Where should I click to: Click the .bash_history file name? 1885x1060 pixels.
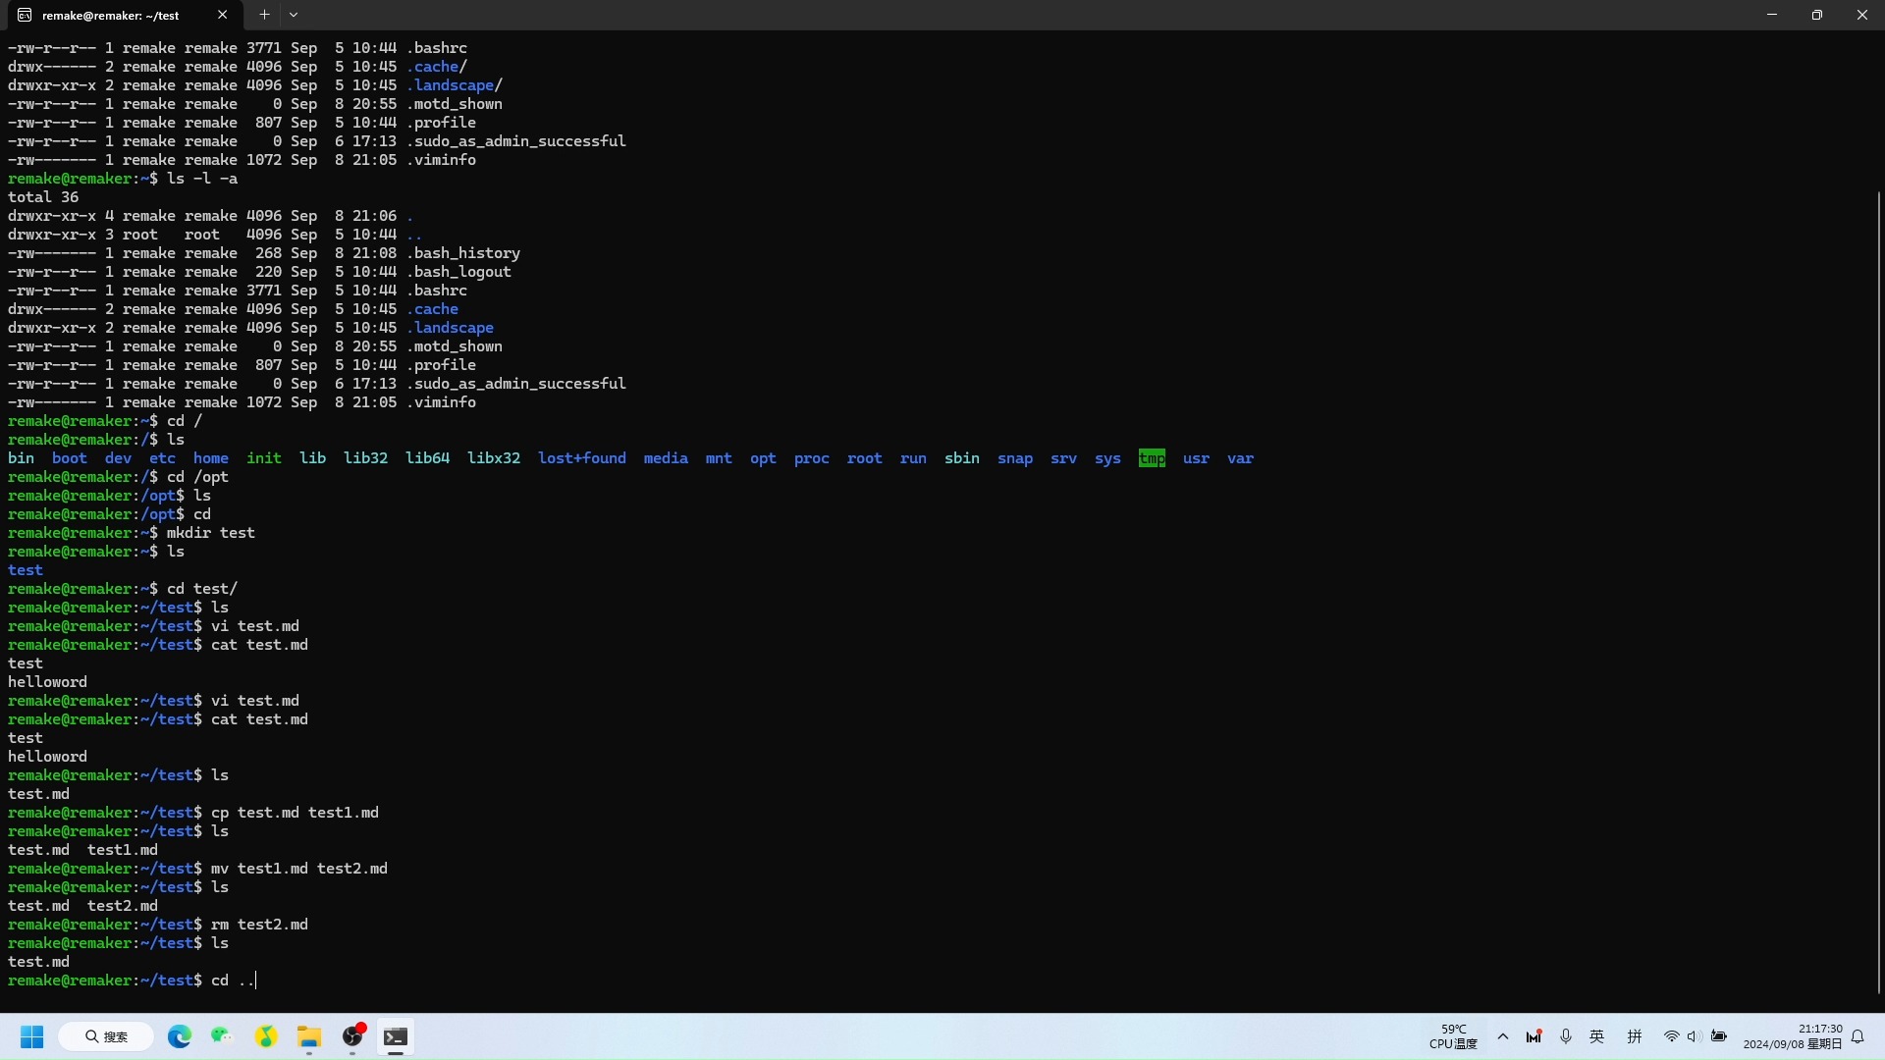[463, 253]
